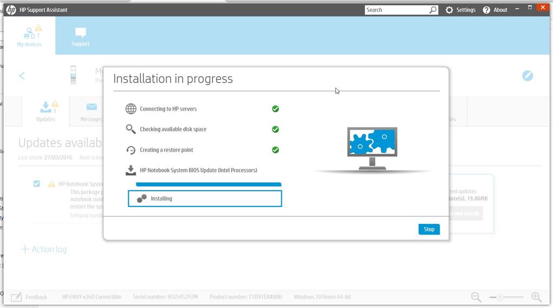Click green check for disk space check
The width and height of the screenshot is (553, 308).
[x=275, y=129]
